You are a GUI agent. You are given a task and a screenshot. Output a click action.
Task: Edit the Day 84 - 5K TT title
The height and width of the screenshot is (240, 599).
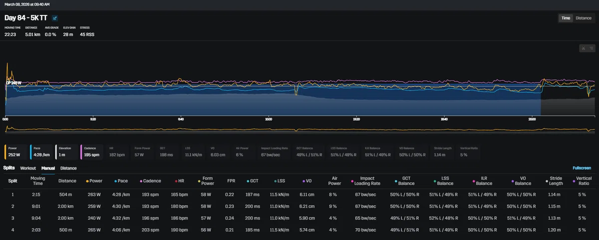[x=55, y=18]
